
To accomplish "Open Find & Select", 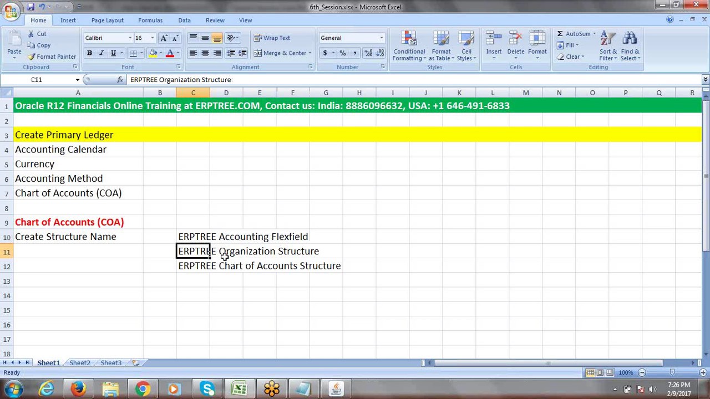I will click(630, 46).
